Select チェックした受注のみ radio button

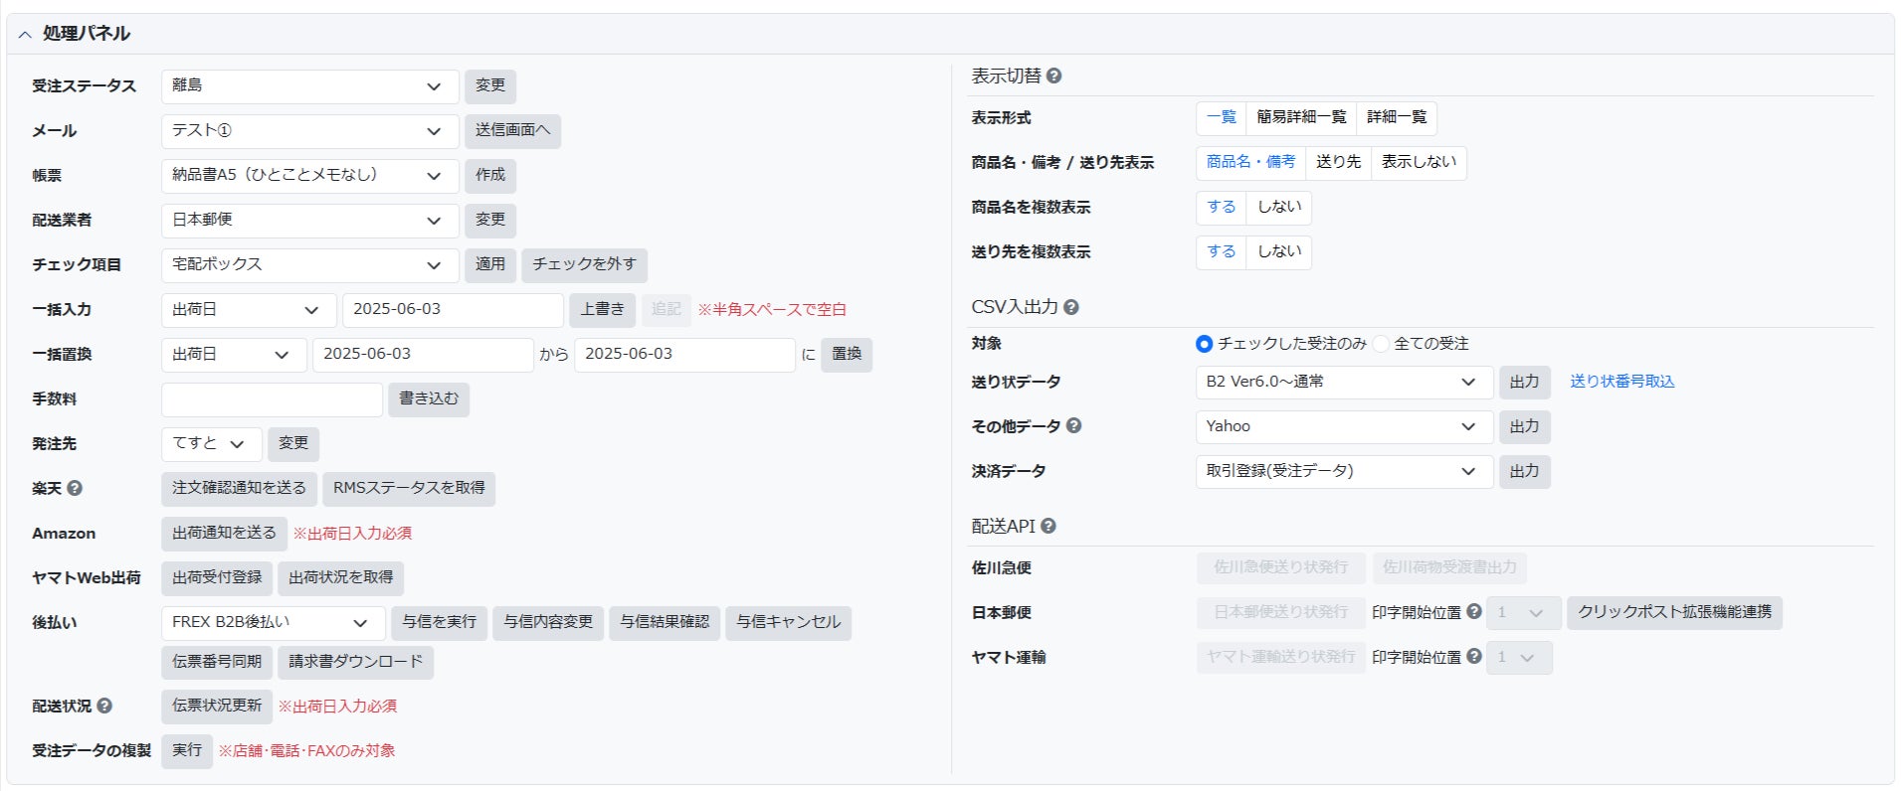[x=1204, y=344]
